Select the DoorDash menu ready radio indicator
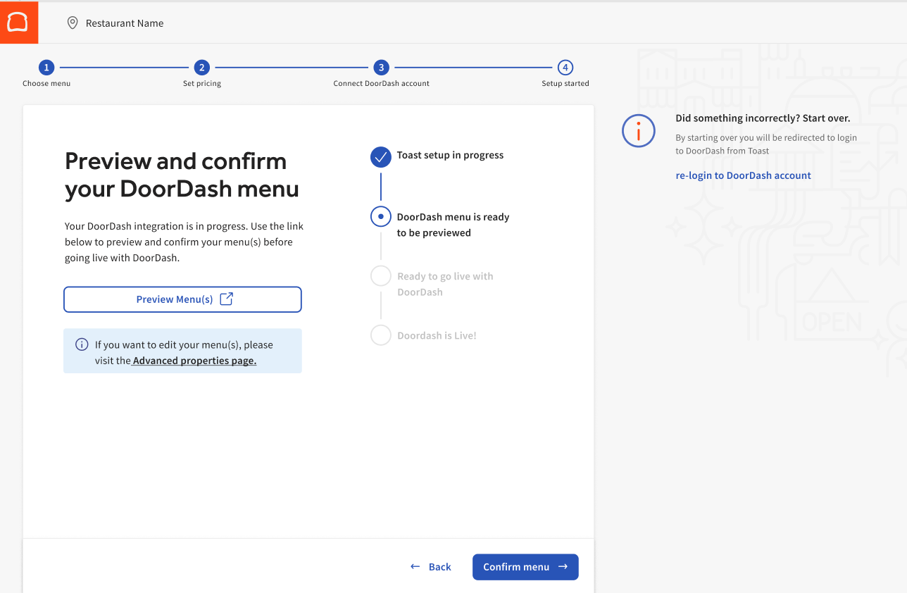Image resolution: width=907 pixels, height=593 pixels. click(x=380, y=216)
